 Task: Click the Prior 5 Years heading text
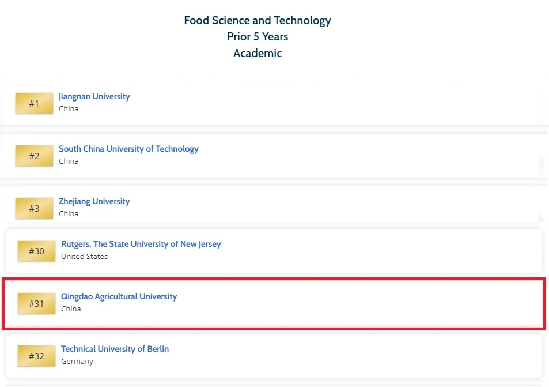pos(258,37)
